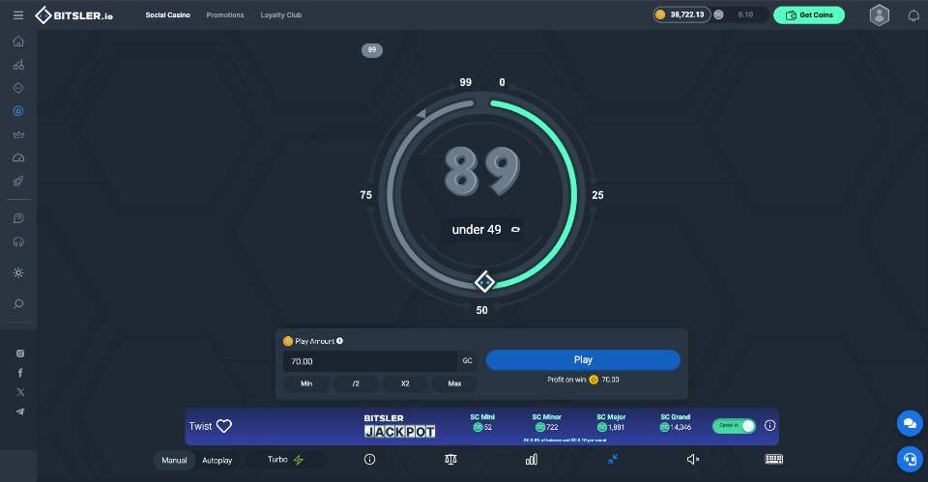Click Get Coins button

[x=808, y=15]
